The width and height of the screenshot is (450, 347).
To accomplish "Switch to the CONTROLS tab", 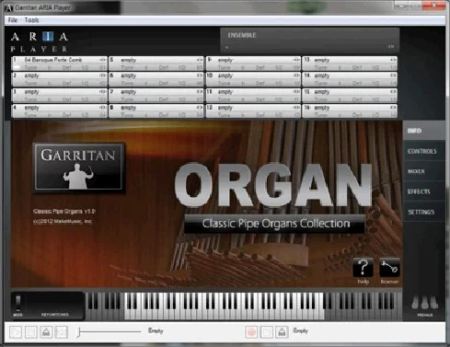I will [424, 151].
